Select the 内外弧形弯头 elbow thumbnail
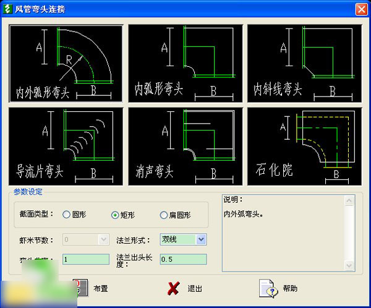Viewport: 371px width, 308px height. (x=66, y=64)
